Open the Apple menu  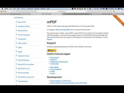2,9
